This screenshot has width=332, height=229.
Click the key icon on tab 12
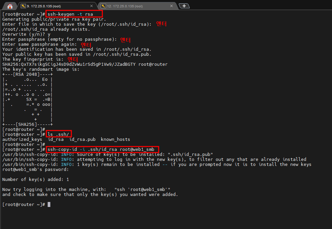(103, 6)
